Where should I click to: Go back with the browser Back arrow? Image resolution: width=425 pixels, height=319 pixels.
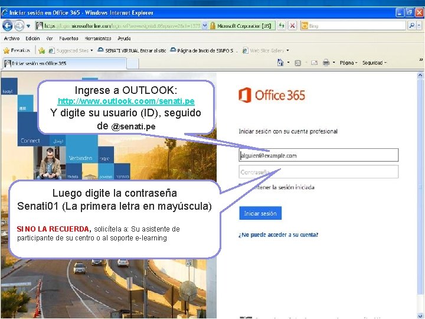tap(7, 26)
